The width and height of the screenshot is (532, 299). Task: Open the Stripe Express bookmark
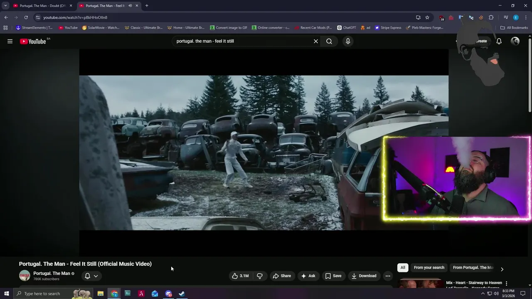pyautogui.click(x=388, y=28)
